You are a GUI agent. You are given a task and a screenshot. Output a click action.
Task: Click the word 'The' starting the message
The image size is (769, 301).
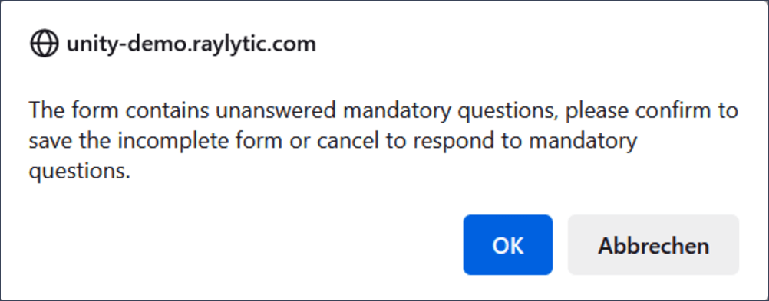(47, 110)
